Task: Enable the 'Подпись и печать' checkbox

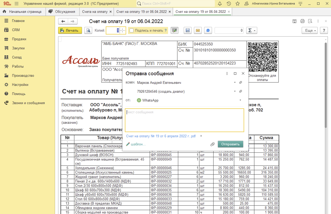Action: click(132, 31)
